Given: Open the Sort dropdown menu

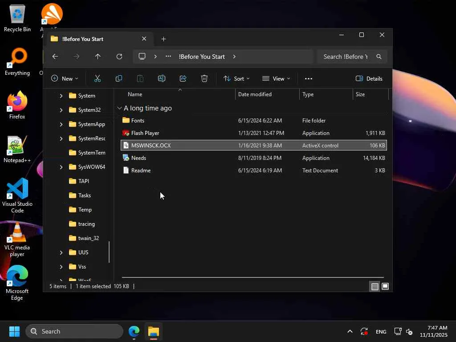Looking at the screenshot, I should click(236, 78).
